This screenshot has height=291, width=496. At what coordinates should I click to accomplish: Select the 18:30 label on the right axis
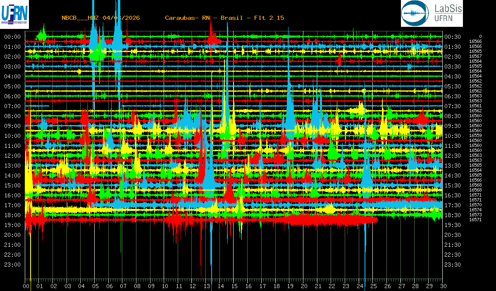coord(453,215)
